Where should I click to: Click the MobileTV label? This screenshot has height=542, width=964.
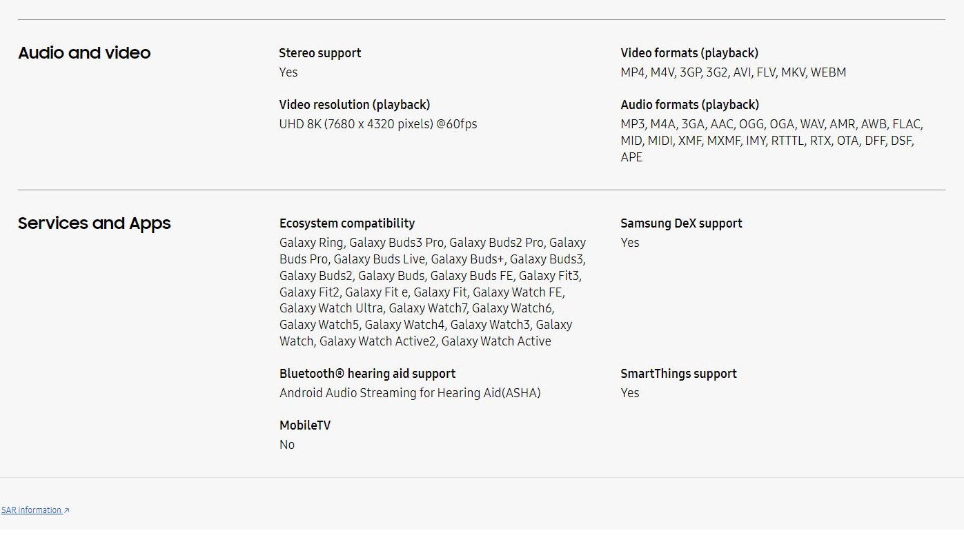305,425
